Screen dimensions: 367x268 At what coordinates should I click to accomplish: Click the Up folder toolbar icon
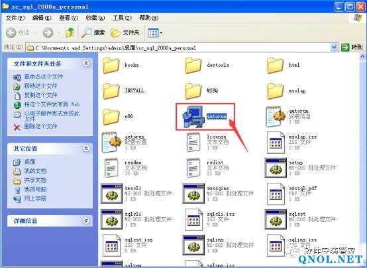click(70, 32)
